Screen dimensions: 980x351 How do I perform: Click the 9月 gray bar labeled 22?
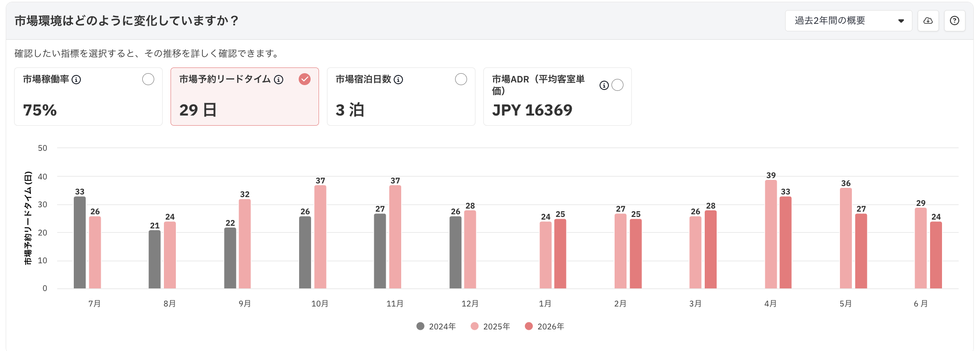coord(230,258)
